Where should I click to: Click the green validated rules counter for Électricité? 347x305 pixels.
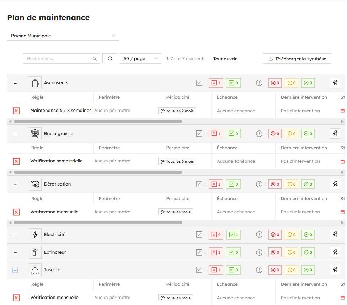[x=233, y=234]
